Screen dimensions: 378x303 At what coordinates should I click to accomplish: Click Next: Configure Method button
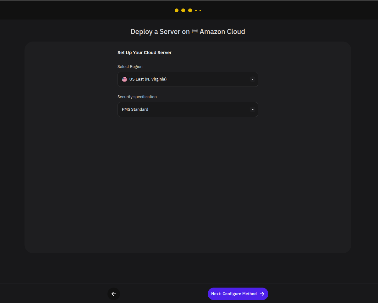point(238,294)
